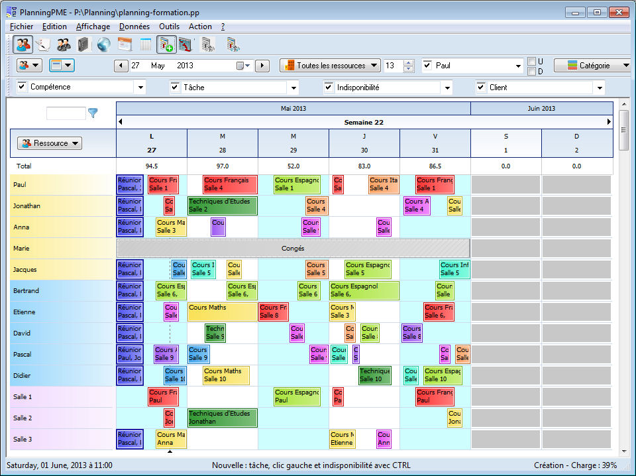Expand the Toutes les ressources dropdown
This screenshot has height=476, width=636.
[330, 66]
